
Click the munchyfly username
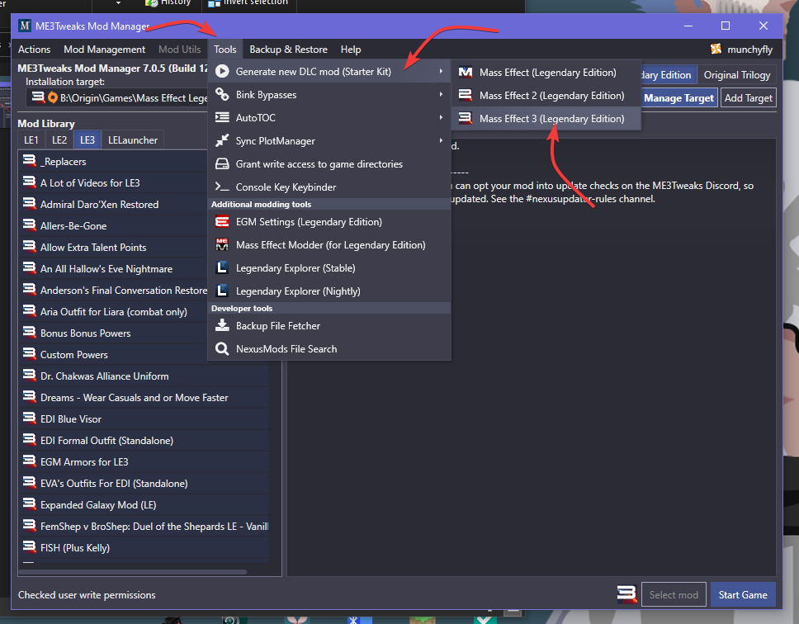pyautogui.click(x=749, y=50)
